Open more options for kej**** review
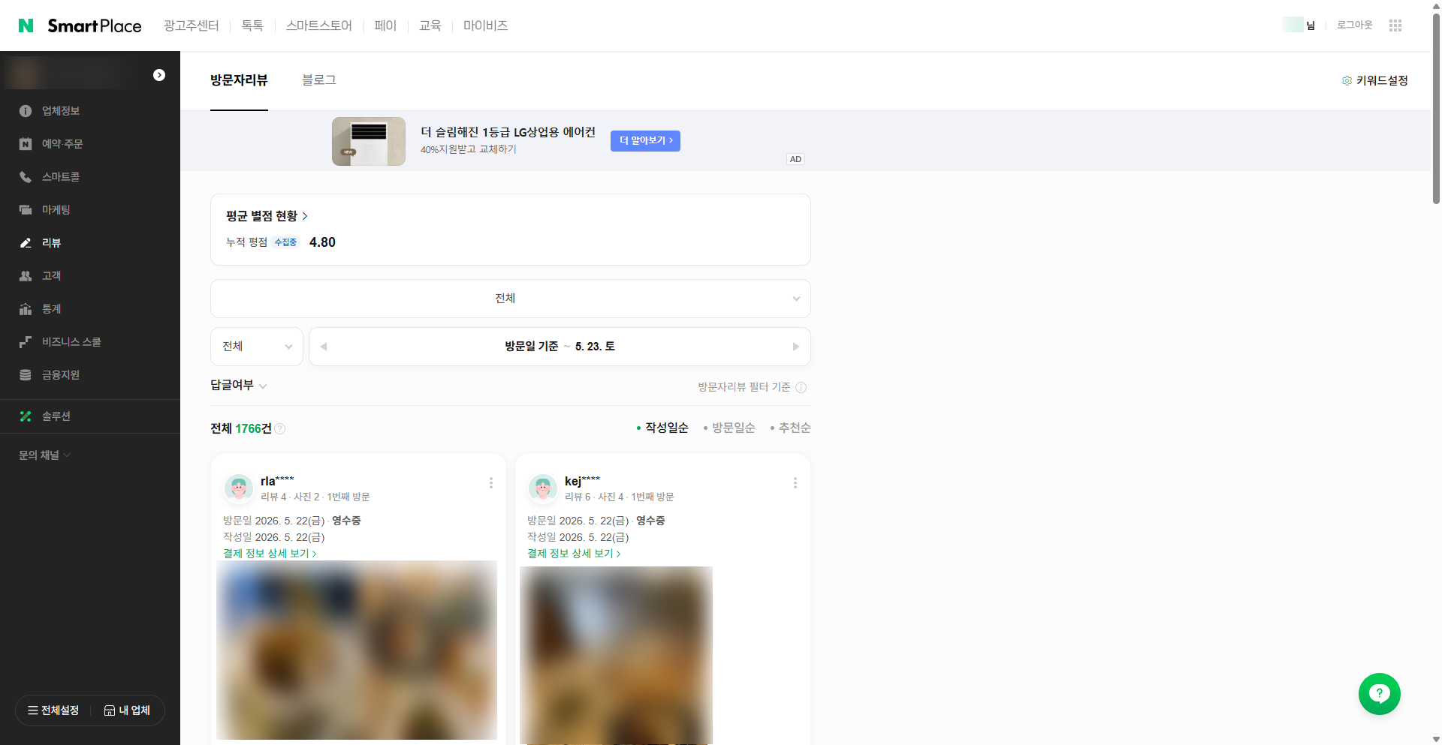Image resolution: width=1442 pixels, height=745 pixels. (x=795, y=483)
